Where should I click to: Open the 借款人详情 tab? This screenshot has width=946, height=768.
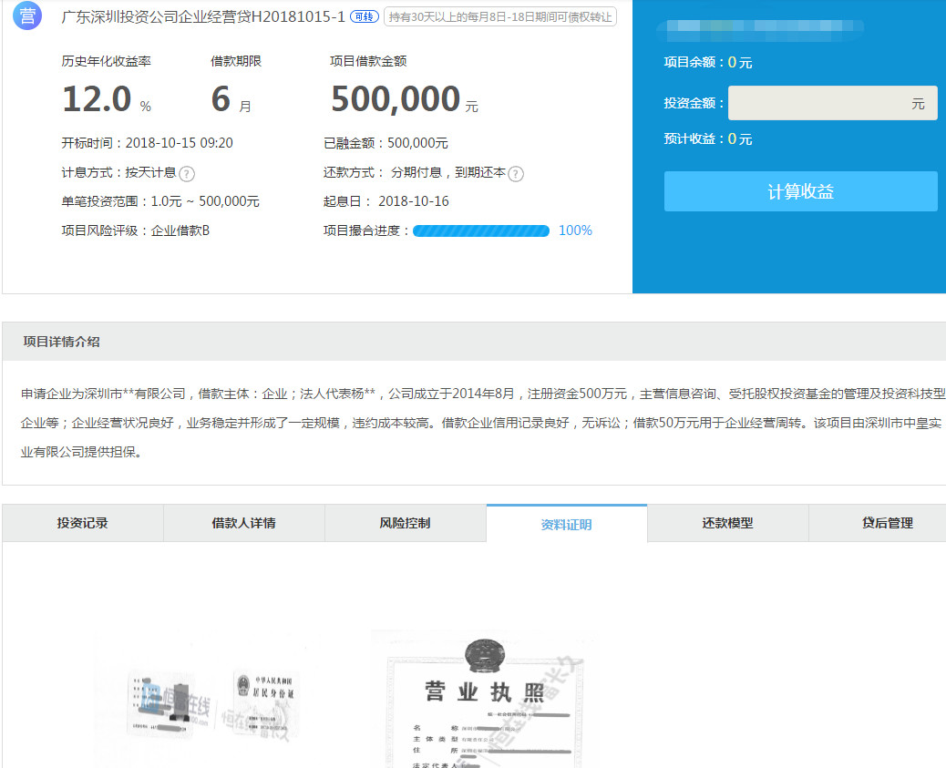(x=244, y=523)
